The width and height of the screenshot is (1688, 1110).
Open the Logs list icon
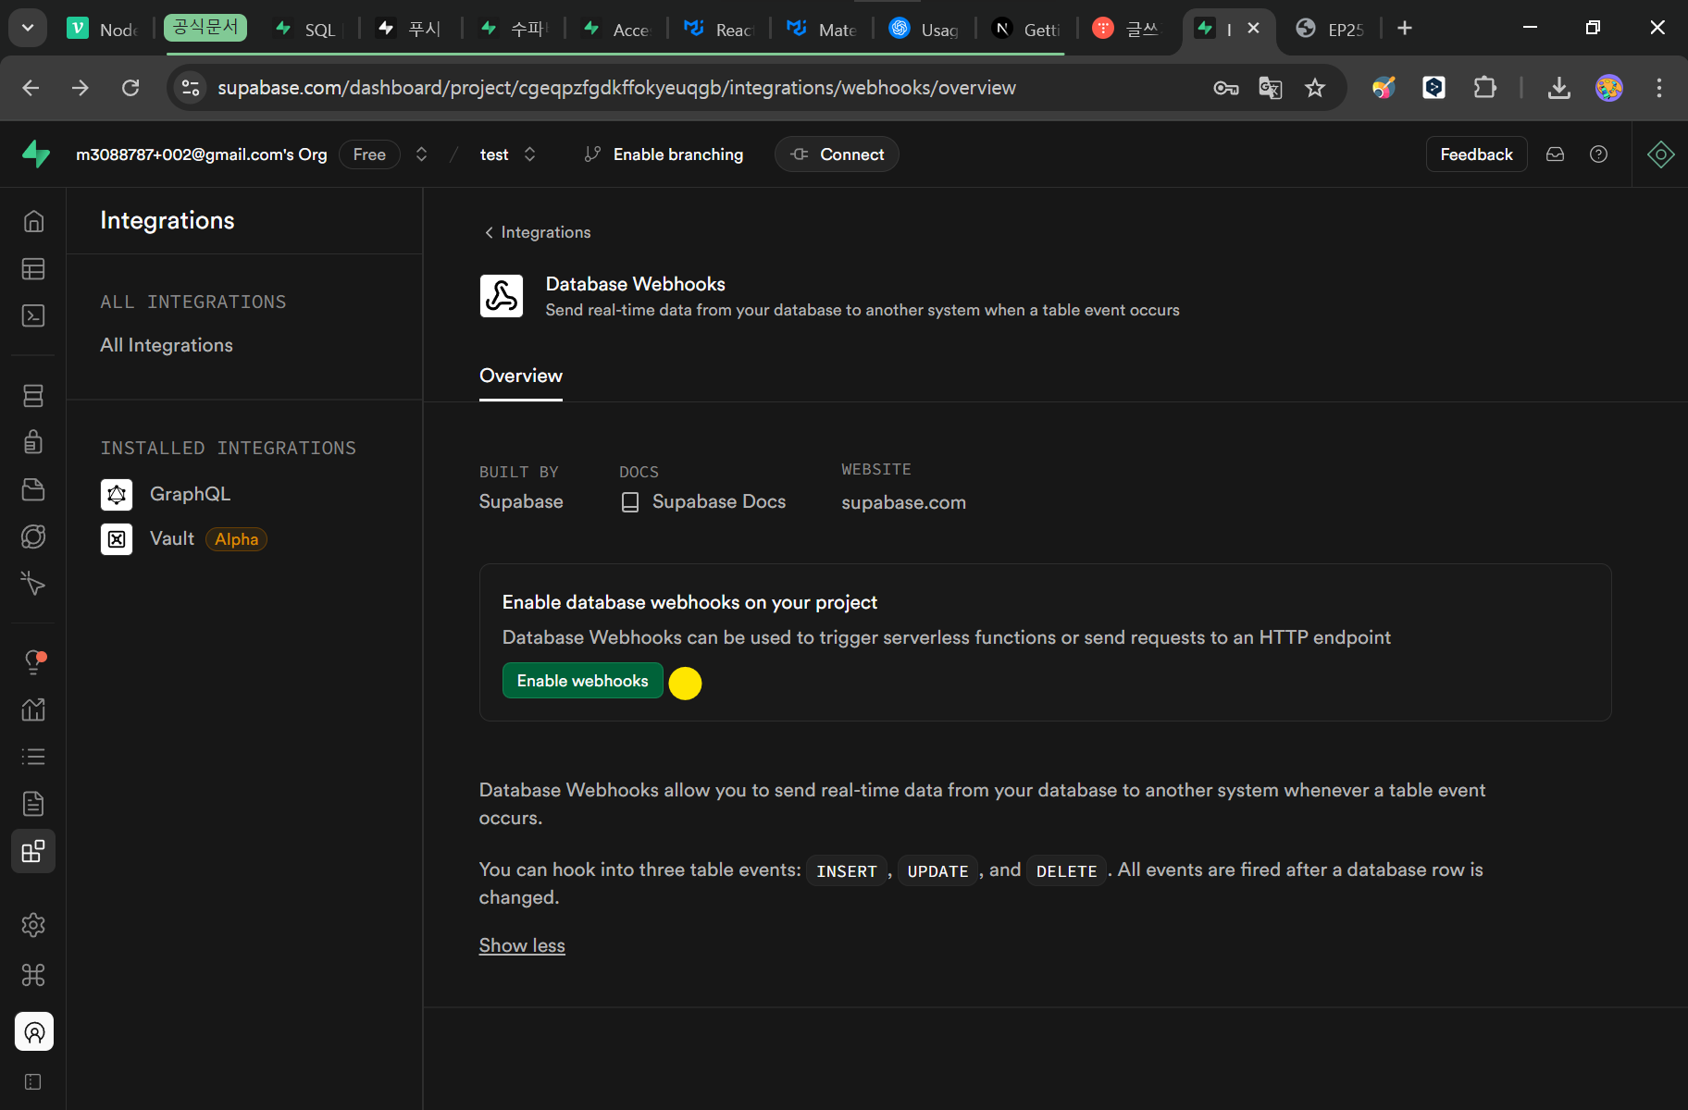(x=33, y=757)
